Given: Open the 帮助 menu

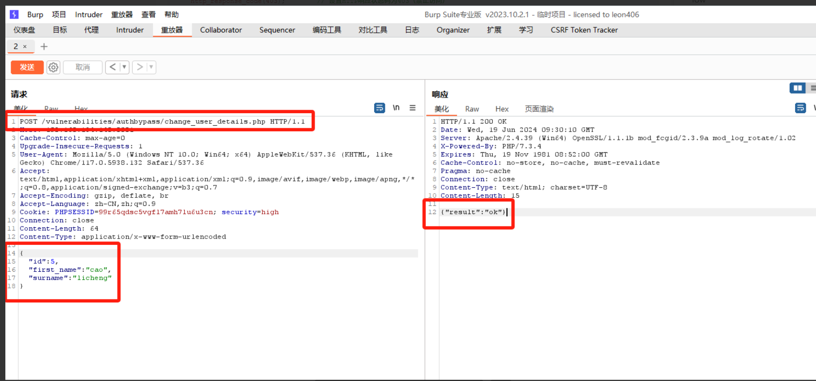Looking at the screenshot, I should pos(172,15).
